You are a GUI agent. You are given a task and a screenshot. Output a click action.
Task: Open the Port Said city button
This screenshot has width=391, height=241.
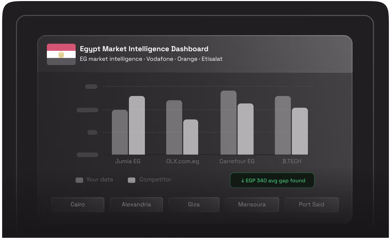pos(311,205)
